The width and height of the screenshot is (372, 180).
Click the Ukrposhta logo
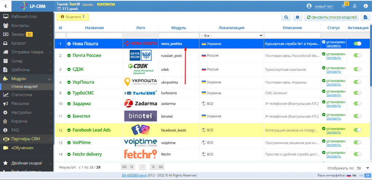click(141, 82)
